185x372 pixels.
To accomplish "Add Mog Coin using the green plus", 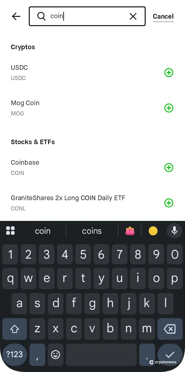I will pos(169,108).
